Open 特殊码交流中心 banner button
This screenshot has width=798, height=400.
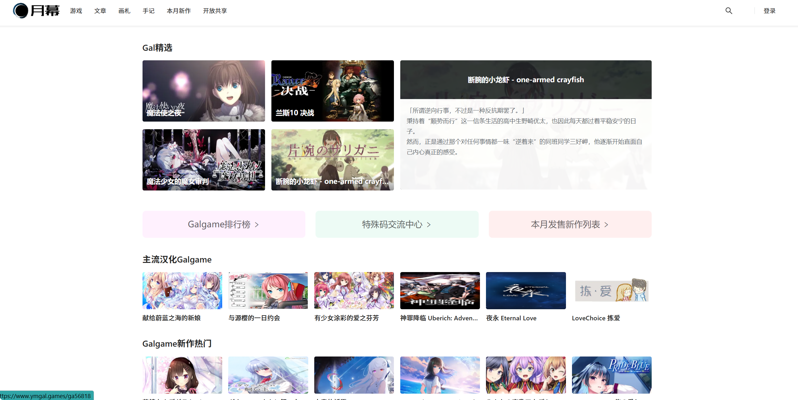(x=396, y=224)
